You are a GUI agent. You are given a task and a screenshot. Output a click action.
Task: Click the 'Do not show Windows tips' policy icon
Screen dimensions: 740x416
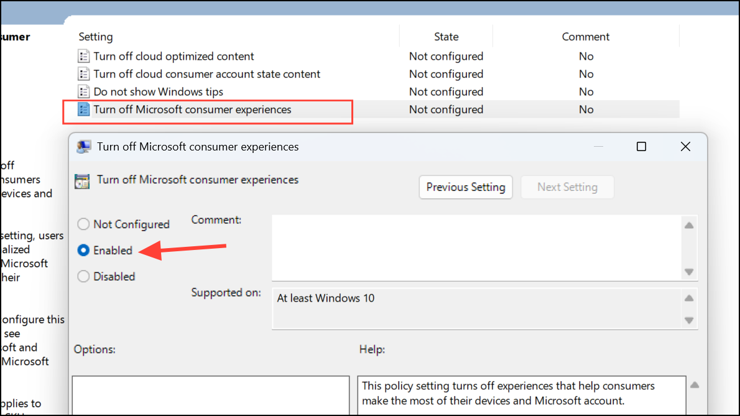tap(83, 92)
